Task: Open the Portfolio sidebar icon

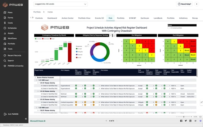Action: [x=5, y=44]
